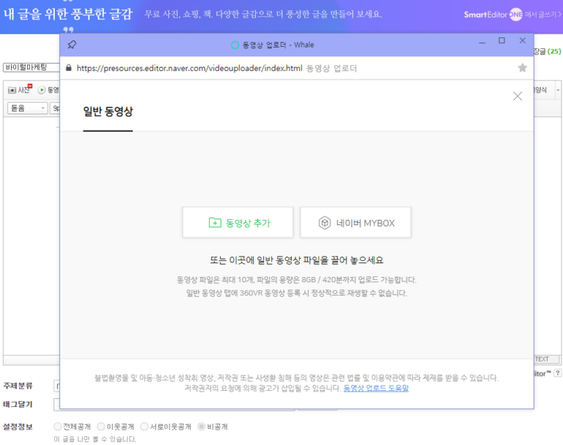Click the 동영상 추가 button
The width and height of the screenshot is (563, 445).
[x=238, y=222]
